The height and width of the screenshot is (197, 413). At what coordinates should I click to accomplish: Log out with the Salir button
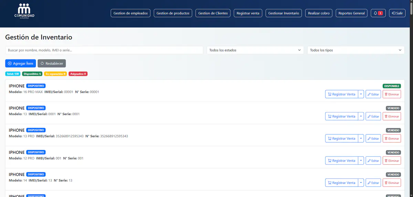(397, 13)
